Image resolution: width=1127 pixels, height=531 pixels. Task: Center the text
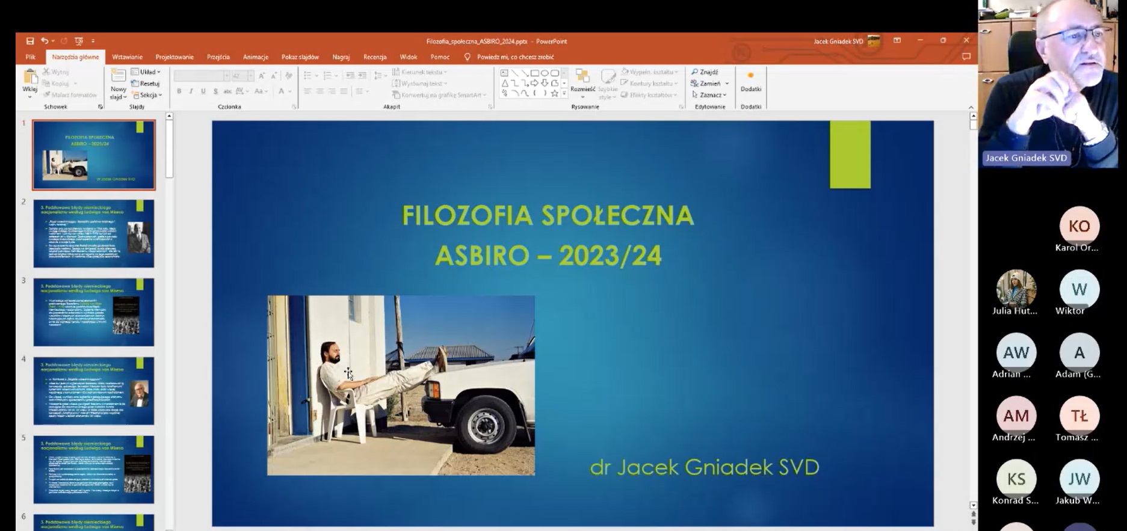point(320,91)
